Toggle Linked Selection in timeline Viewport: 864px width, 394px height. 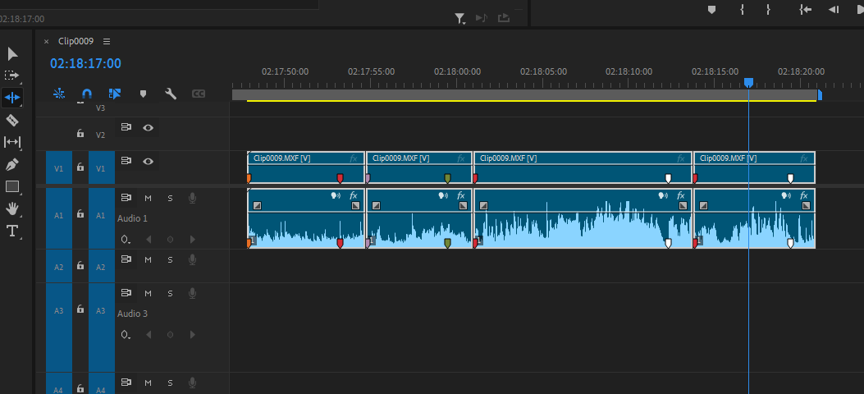pos(115,94)
